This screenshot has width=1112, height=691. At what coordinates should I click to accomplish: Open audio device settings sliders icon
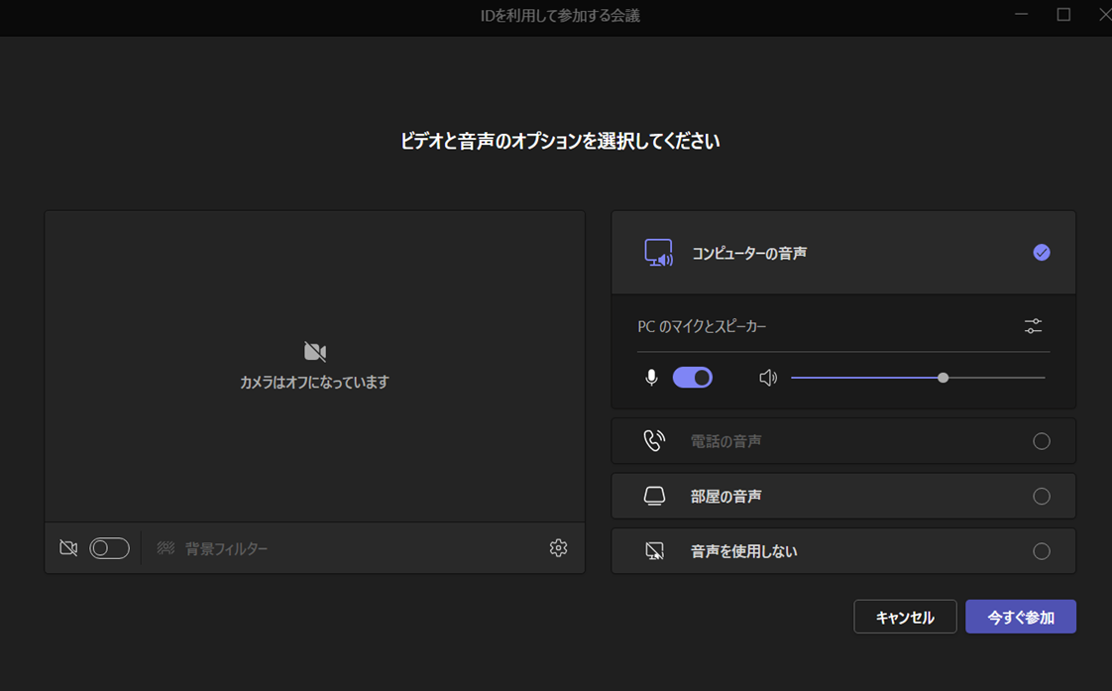click(1034, 326)
